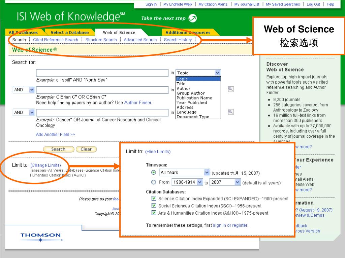Open Structure Search
The image size is (345, 258).
pos(101,40)
